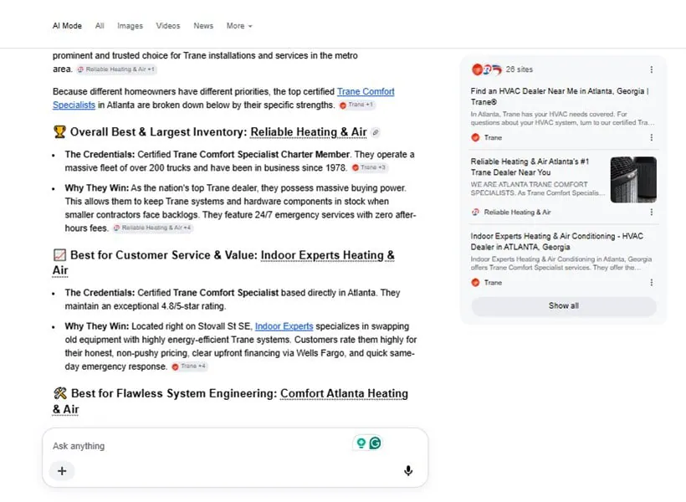Image resolution: width=686 pixels, height=502 pixels.
Task: Click the chart emoji beside Best for Customer Service
Action: tap(59, 254)
